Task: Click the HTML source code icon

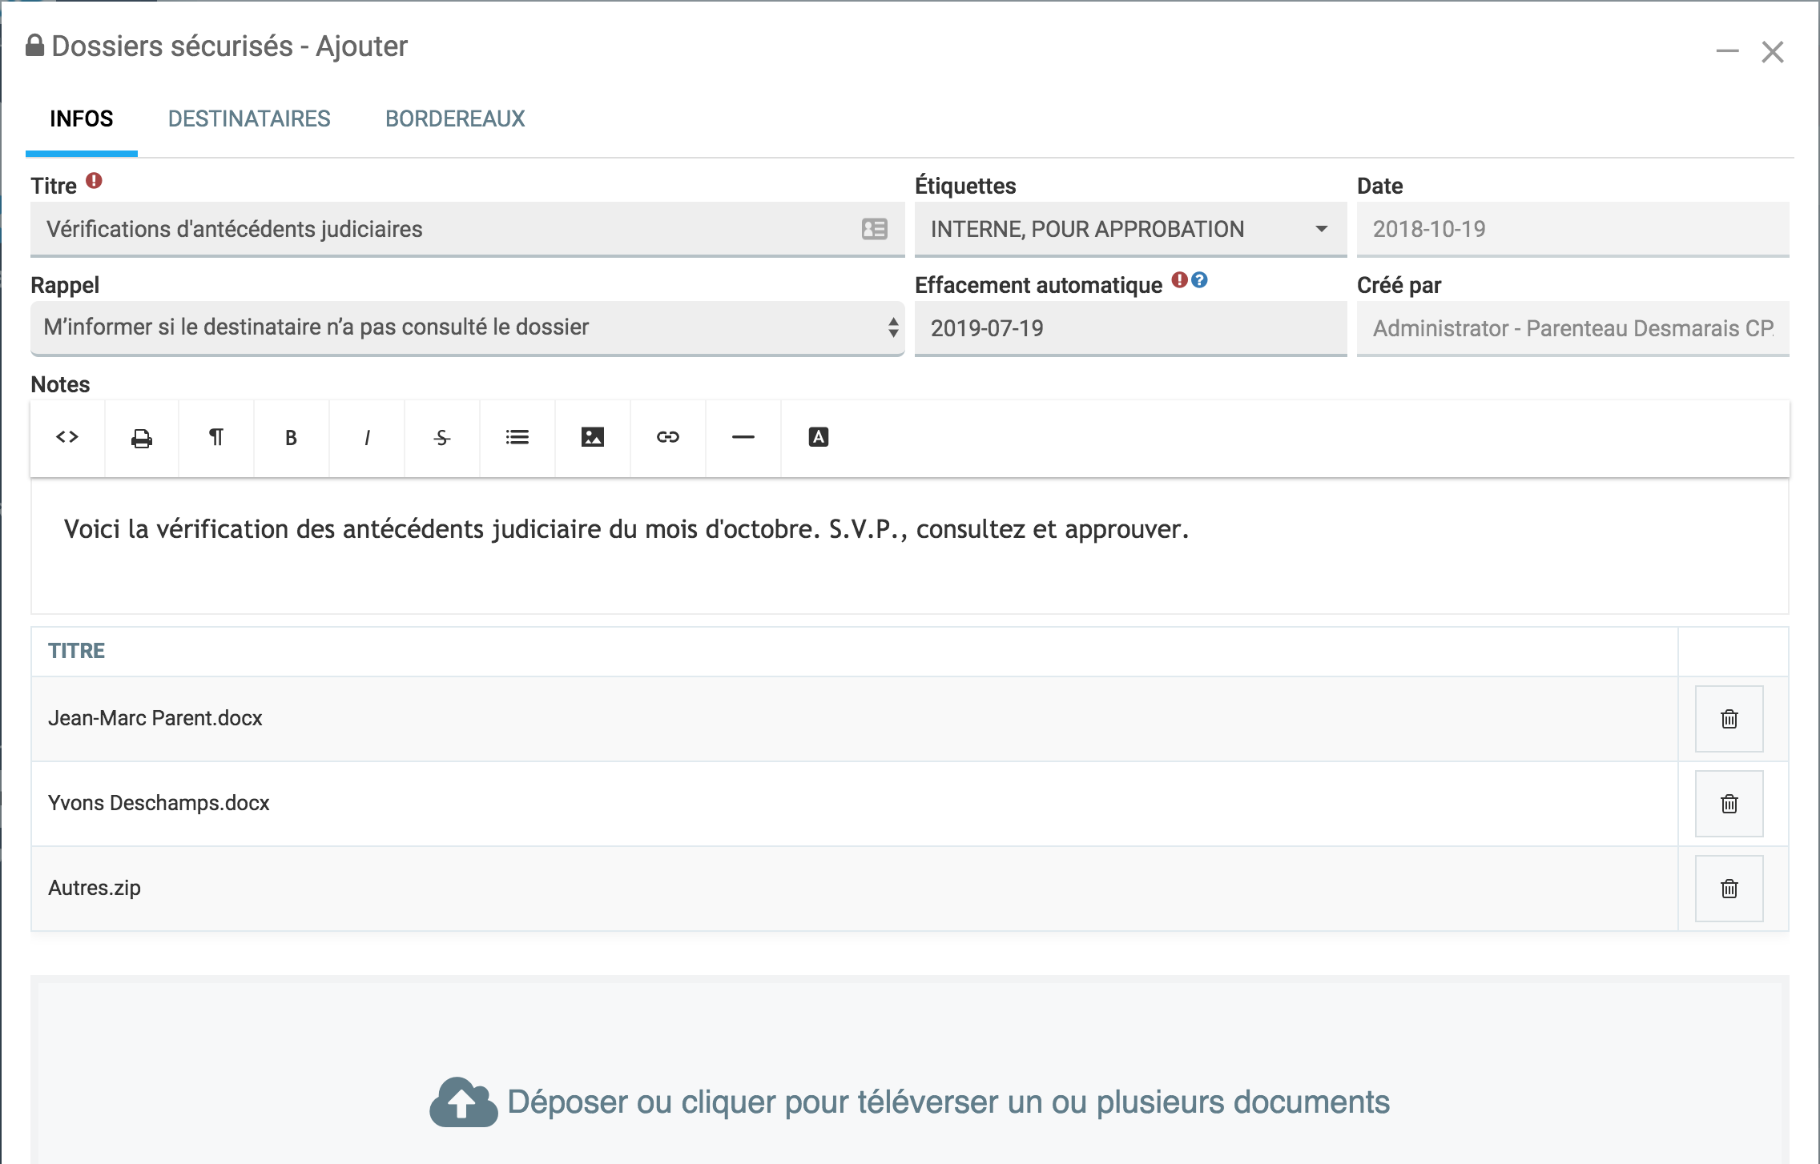Action: pyautogui.click(x=67, y=437)
